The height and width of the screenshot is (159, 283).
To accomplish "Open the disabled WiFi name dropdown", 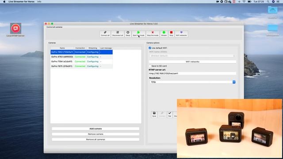I will pyautogui.click(x=192, y=56).
